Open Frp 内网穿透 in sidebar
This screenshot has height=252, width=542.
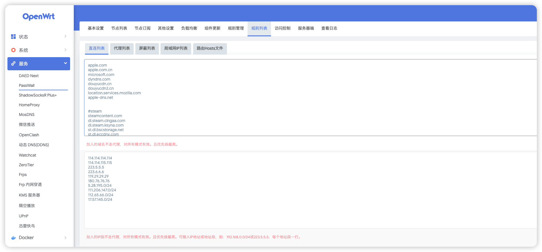tap(30, 185)
